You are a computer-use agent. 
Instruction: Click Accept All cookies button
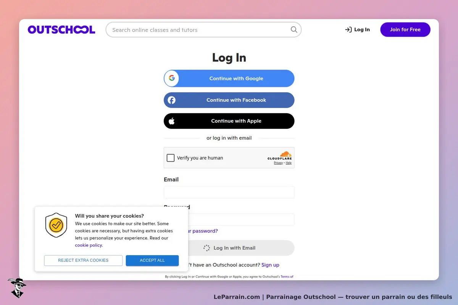click(152, 260)
